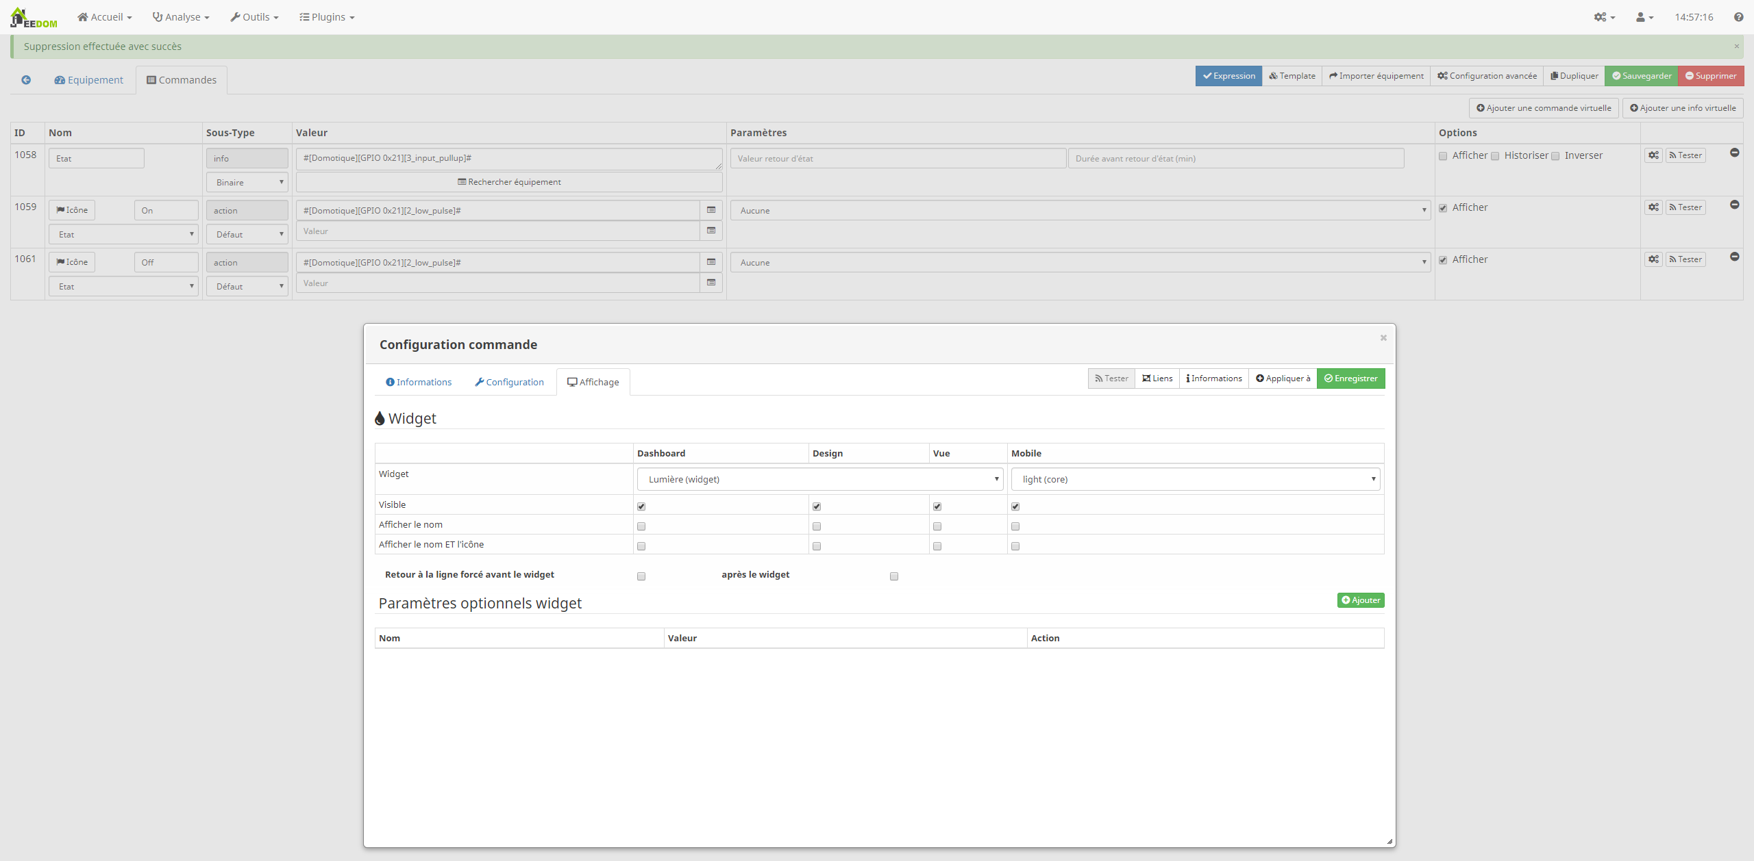
Task: Go back using the blue arrow icon
Action: click(x=26, y=80)
